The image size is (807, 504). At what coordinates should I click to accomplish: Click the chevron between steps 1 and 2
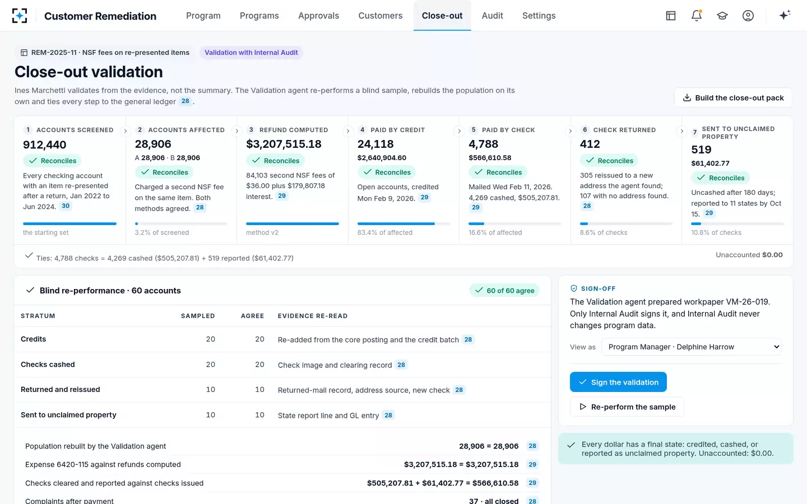126,131
